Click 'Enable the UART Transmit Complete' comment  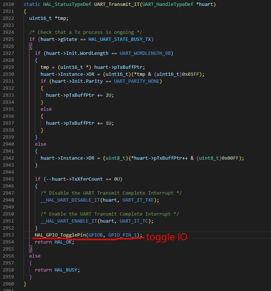click(110, 214)
